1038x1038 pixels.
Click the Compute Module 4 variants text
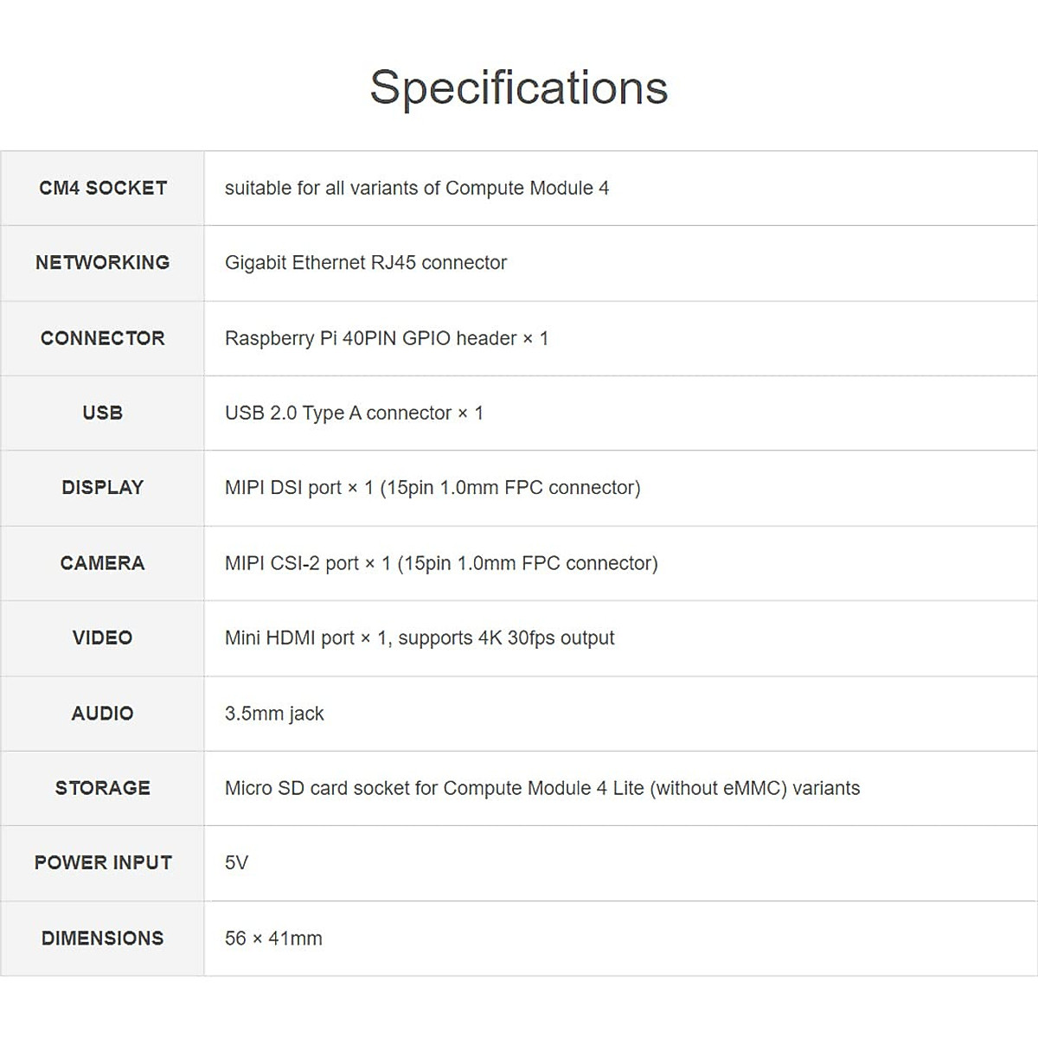pos(416,188)
